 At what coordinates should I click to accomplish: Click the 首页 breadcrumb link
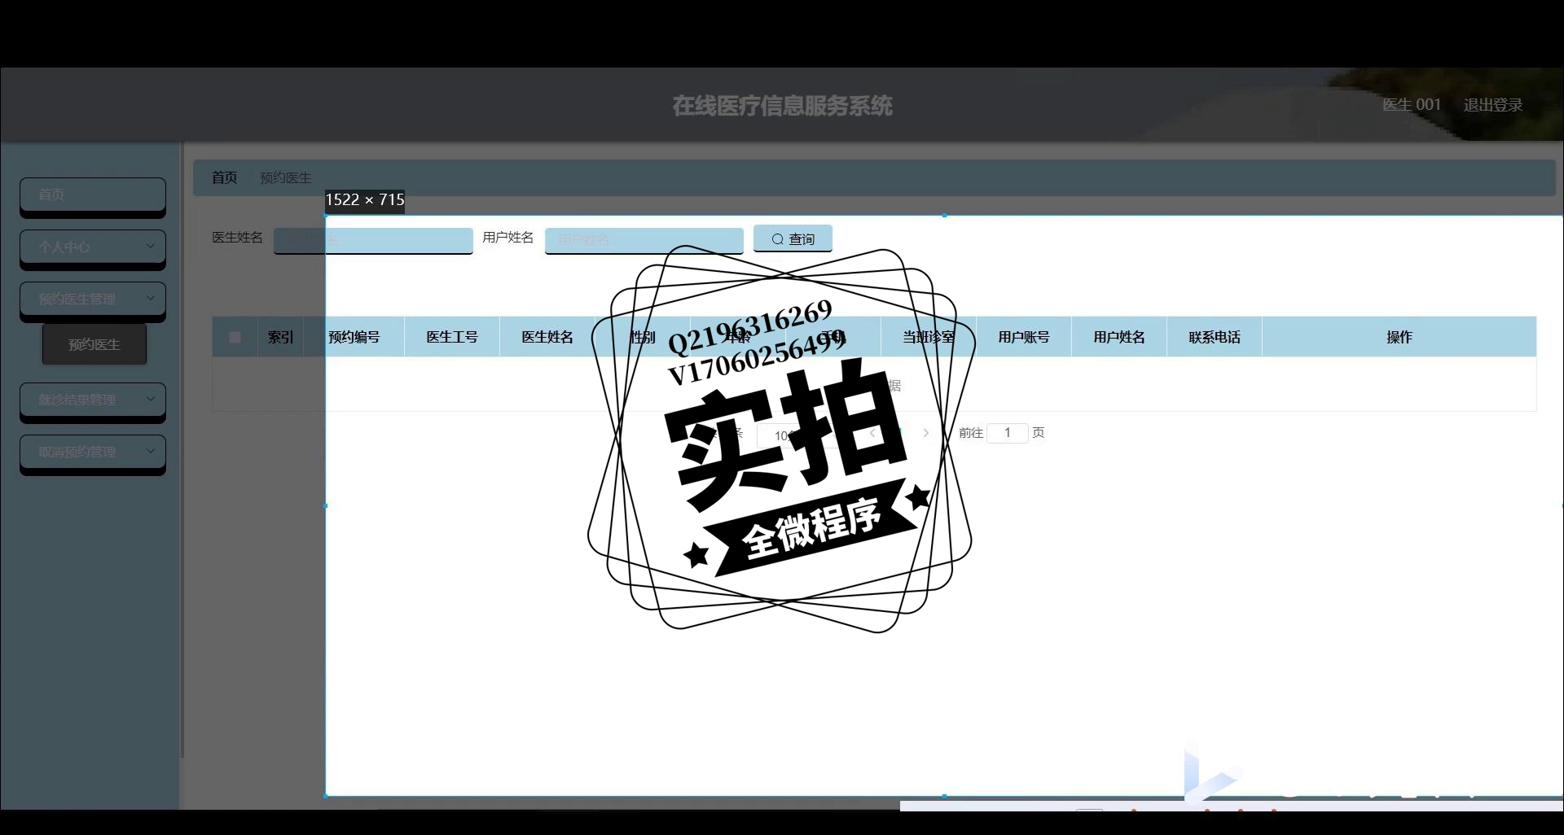point(224,177)
